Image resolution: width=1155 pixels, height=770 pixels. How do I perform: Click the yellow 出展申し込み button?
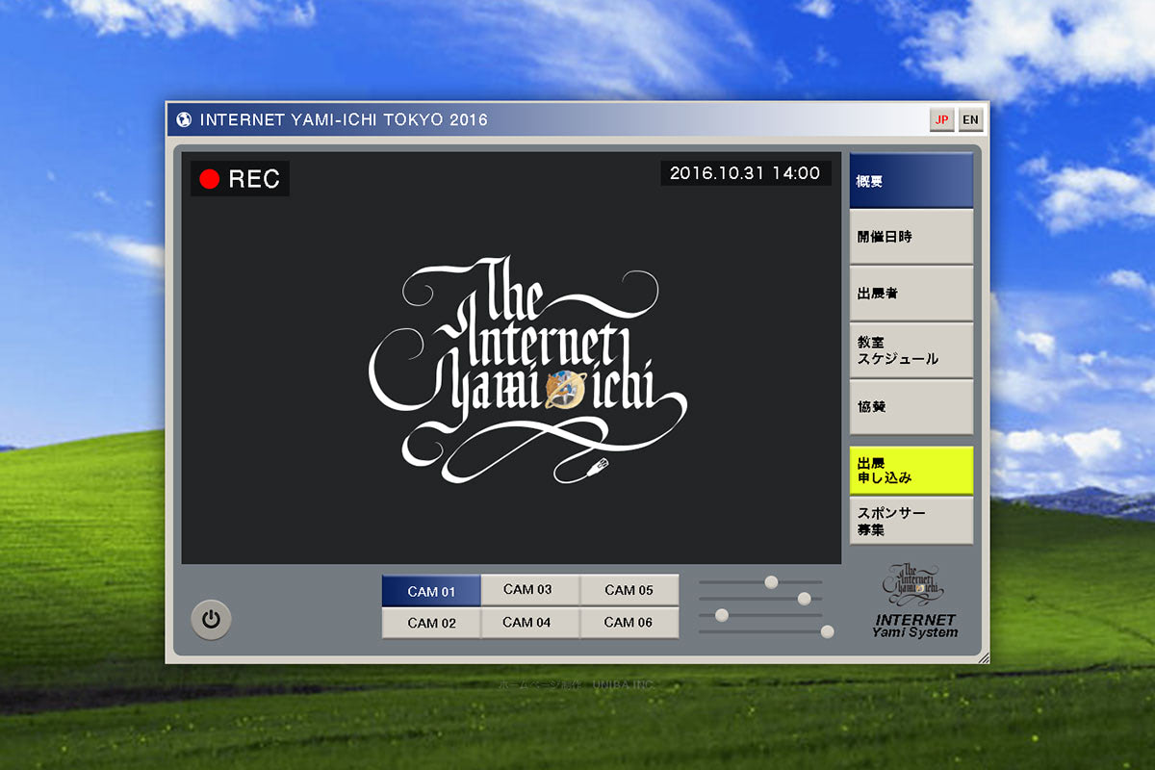point(911,470)
